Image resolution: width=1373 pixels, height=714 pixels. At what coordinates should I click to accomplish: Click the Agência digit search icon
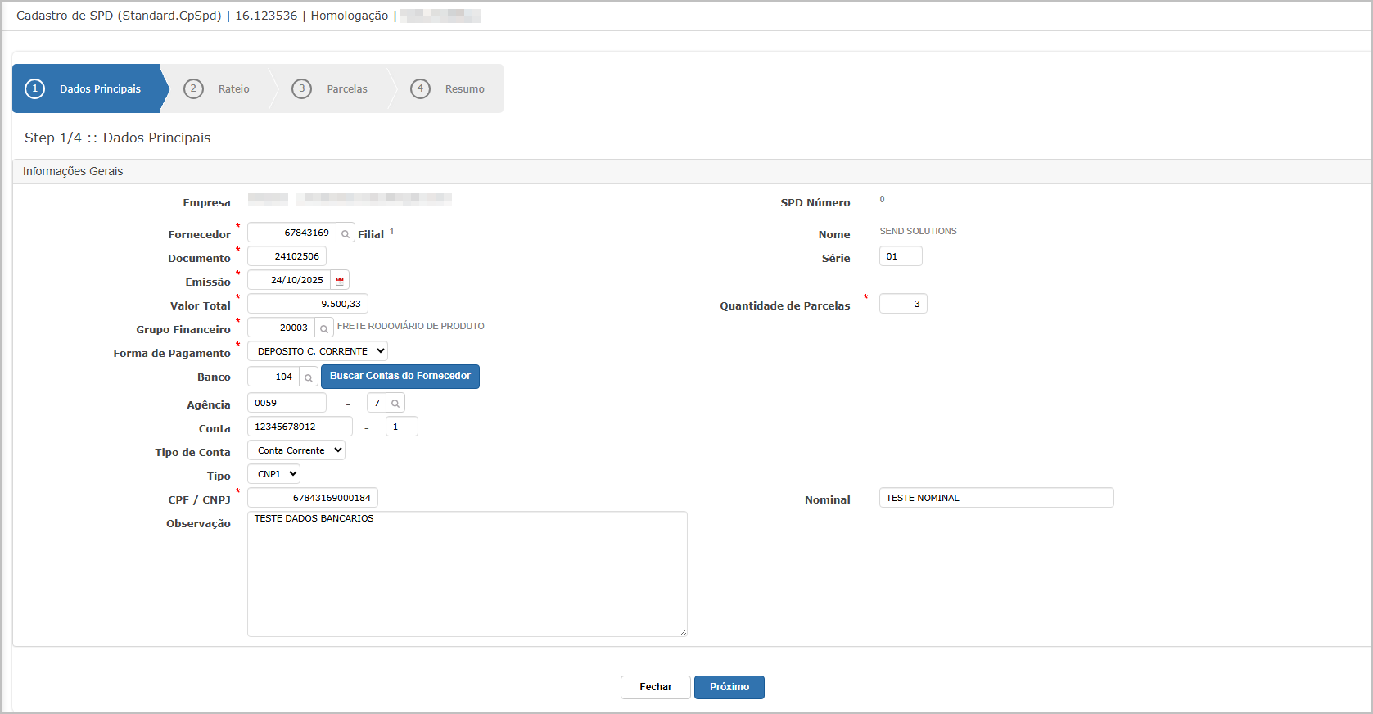click(x=395, y=404)
